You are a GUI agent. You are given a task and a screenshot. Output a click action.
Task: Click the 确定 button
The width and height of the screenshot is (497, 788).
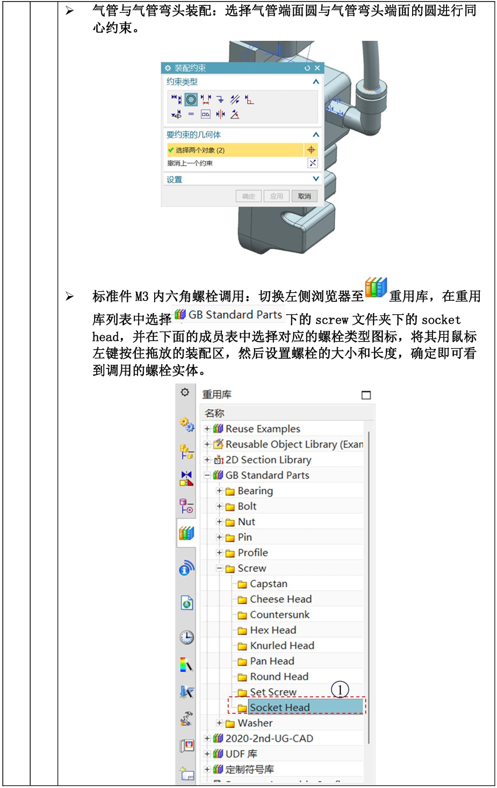pyautogui.click(x=248, y=196)
